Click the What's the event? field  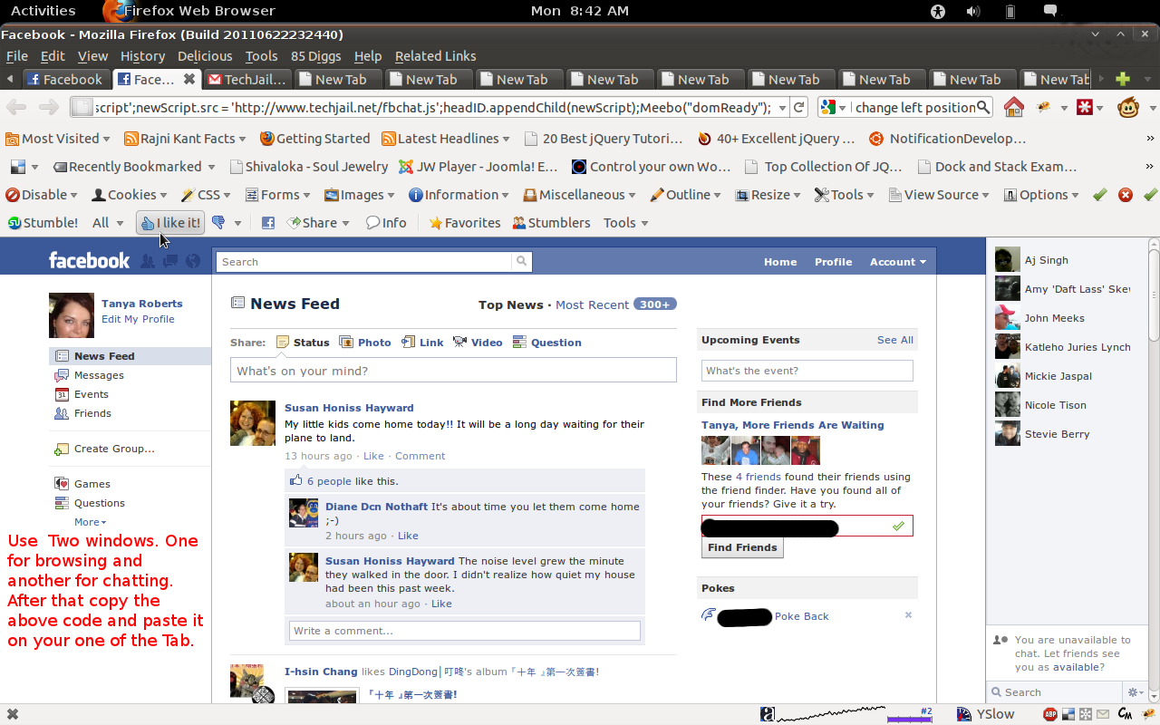[807, 371]
